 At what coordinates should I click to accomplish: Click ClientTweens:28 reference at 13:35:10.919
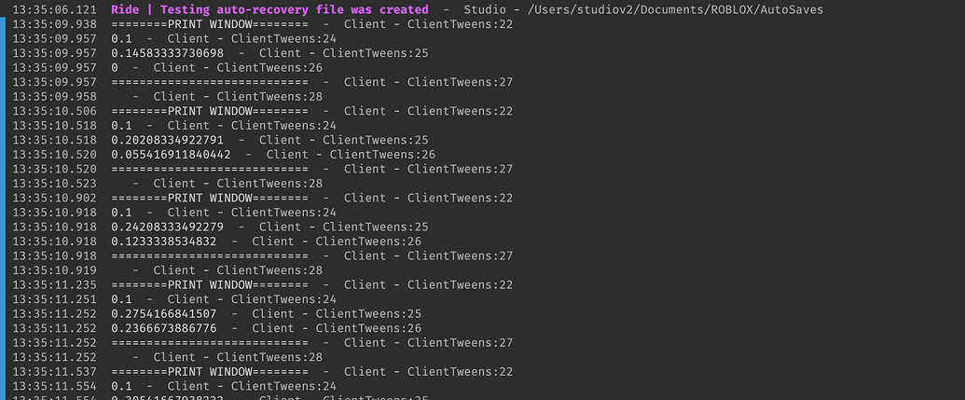[x=269, y=270]
